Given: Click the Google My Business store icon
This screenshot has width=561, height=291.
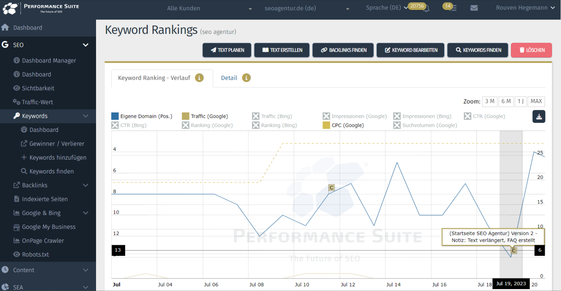Looking at the screenshot, I should point(17,227).
